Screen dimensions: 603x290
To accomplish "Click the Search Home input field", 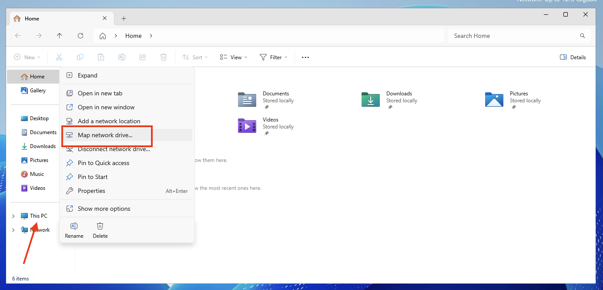I will pos(513,36).
